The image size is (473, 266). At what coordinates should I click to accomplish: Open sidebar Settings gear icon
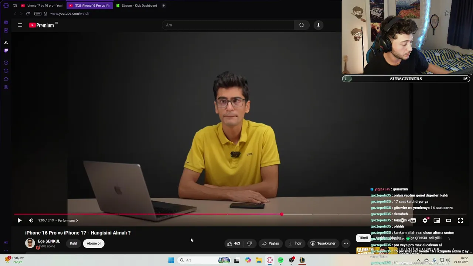click(x=6, y=87)
